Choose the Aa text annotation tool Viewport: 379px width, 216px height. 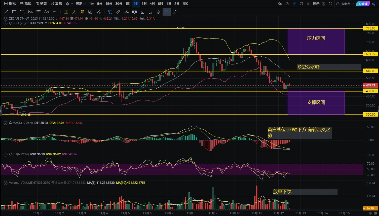(x=46, y=12)
